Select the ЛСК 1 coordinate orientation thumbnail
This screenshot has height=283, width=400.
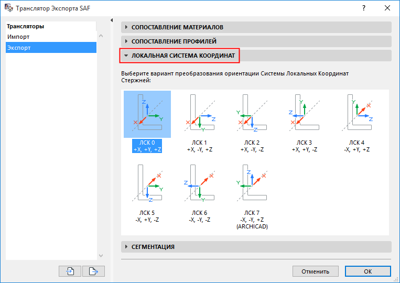tap(200, 114)
